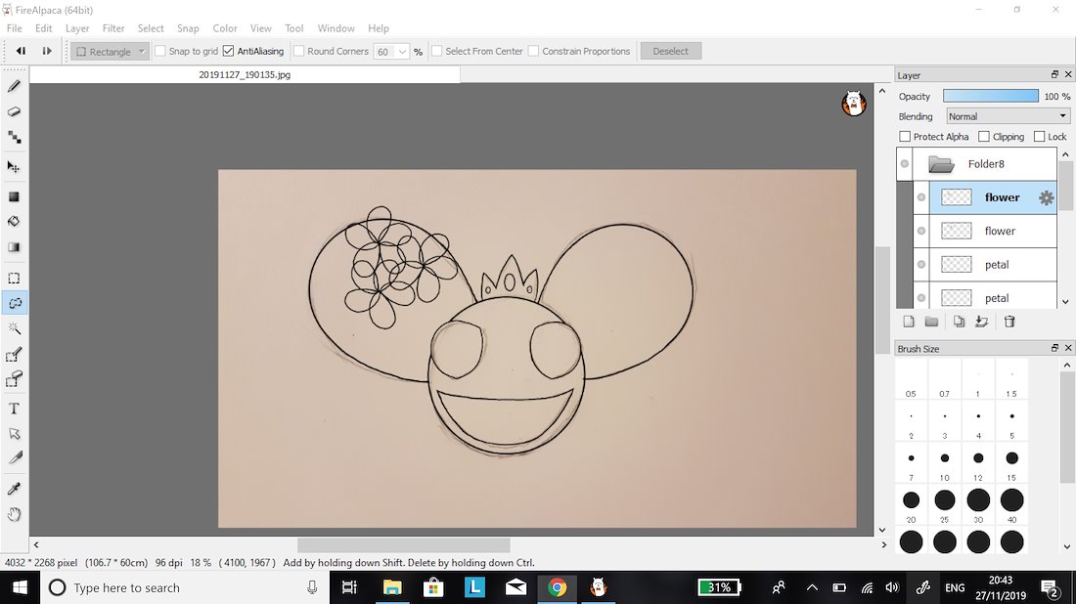The height and width of the screenshot is (604, 1076).
Task: Switch to 20191127_190135.jpg document tab
Action: pos(245,74)
